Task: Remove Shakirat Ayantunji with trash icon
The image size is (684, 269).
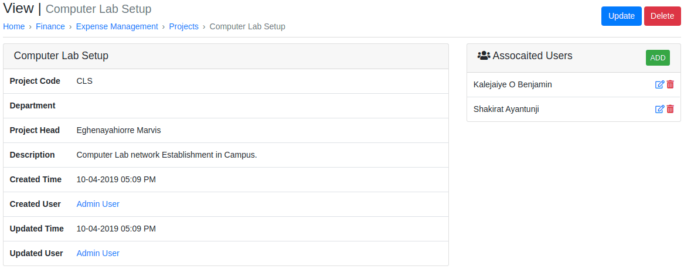Action: (x=671, y=109)
